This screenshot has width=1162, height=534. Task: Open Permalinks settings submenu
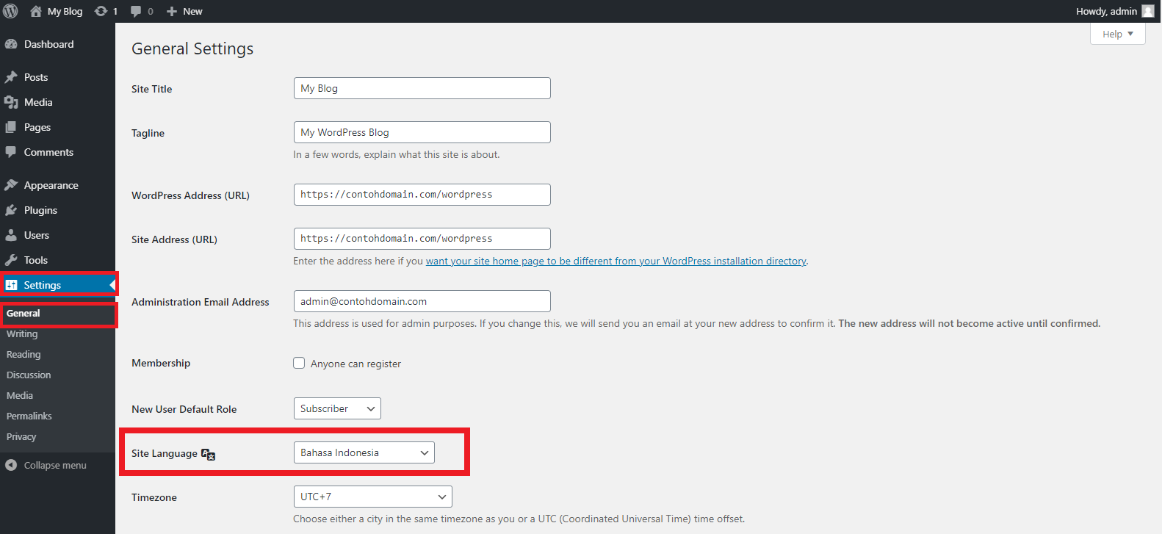click(x=29, y=416)
